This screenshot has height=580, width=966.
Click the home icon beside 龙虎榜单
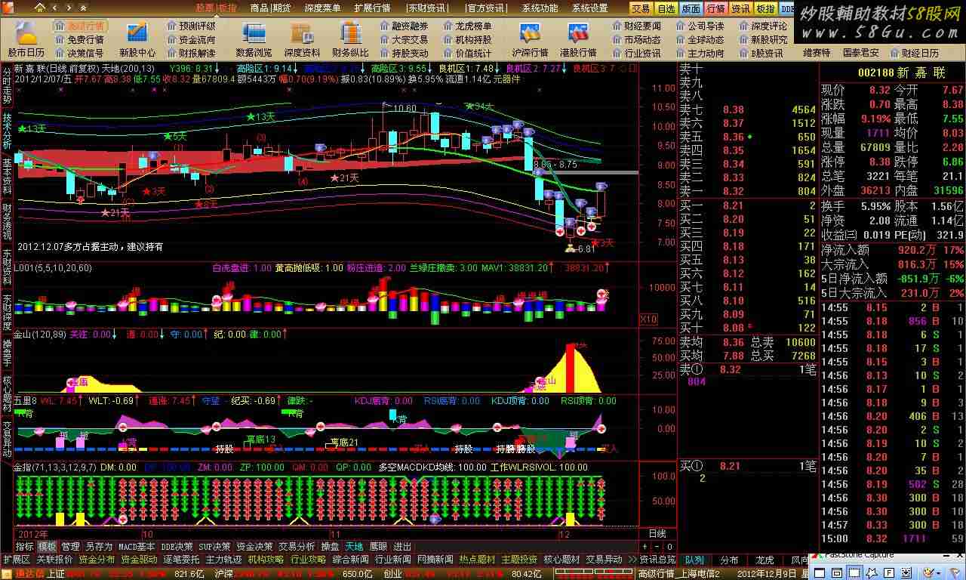pyautogui.click(x=448, y=26)
